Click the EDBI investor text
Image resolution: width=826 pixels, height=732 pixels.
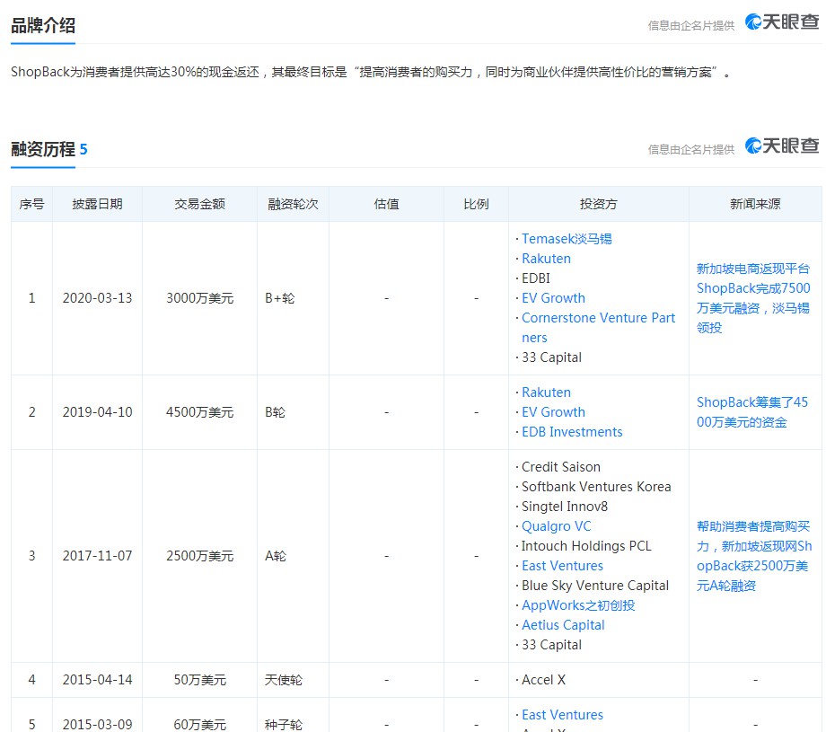click(536, 278)
